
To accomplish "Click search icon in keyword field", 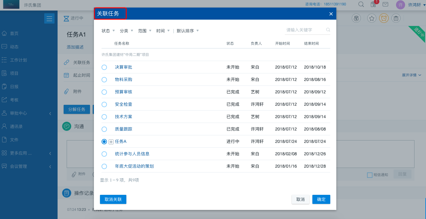I will (328, 30).
